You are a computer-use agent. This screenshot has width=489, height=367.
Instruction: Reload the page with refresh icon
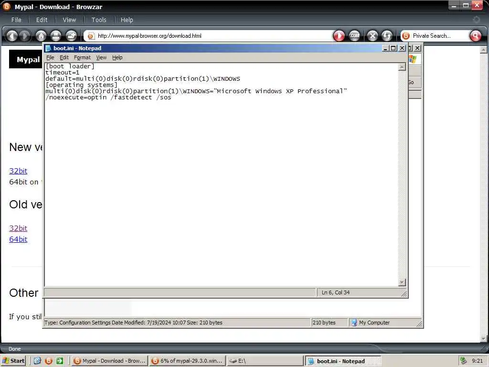click(387, 36)
